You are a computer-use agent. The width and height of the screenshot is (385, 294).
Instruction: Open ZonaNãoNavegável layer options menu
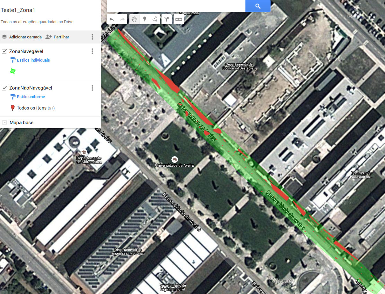coord(93,88)
